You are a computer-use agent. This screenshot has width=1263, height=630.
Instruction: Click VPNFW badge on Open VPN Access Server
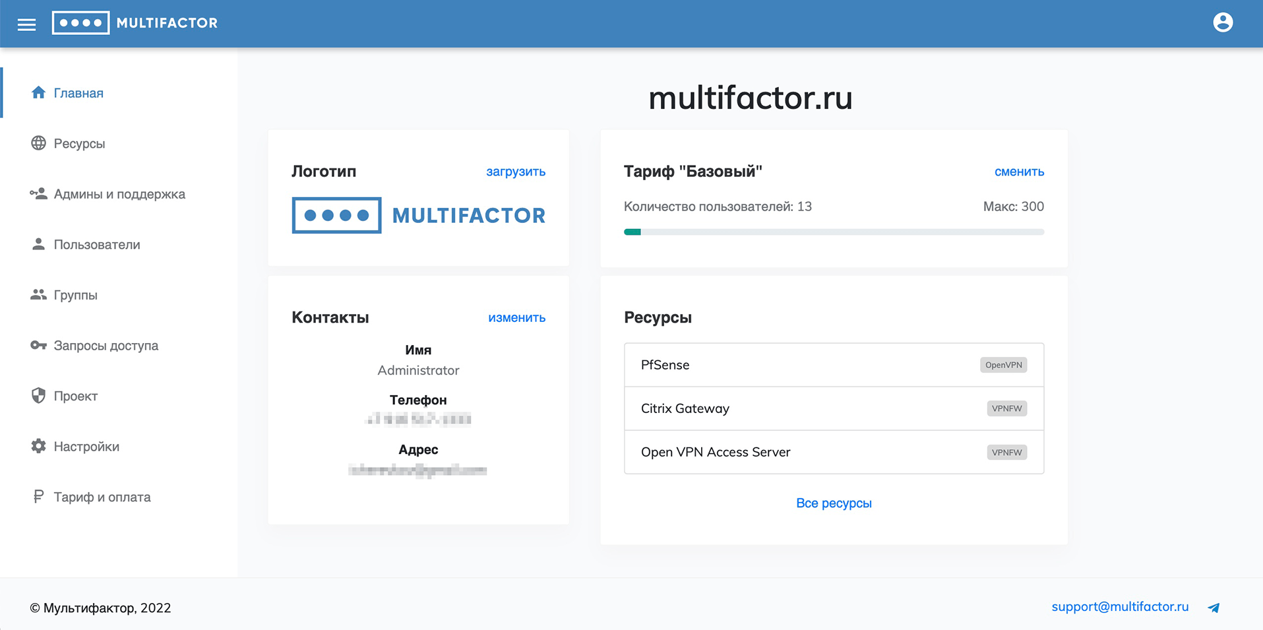(x=1006, y=452)
